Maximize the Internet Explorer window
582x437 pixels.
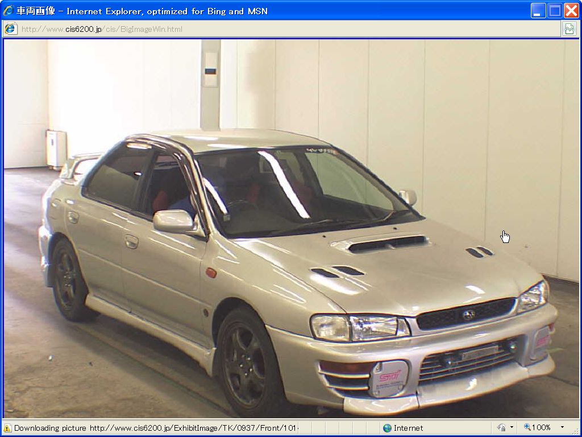[x=555, y=11]
